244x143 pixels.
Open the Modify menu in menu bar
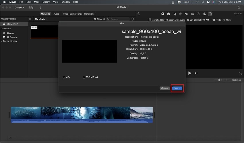tap(46, 2)
